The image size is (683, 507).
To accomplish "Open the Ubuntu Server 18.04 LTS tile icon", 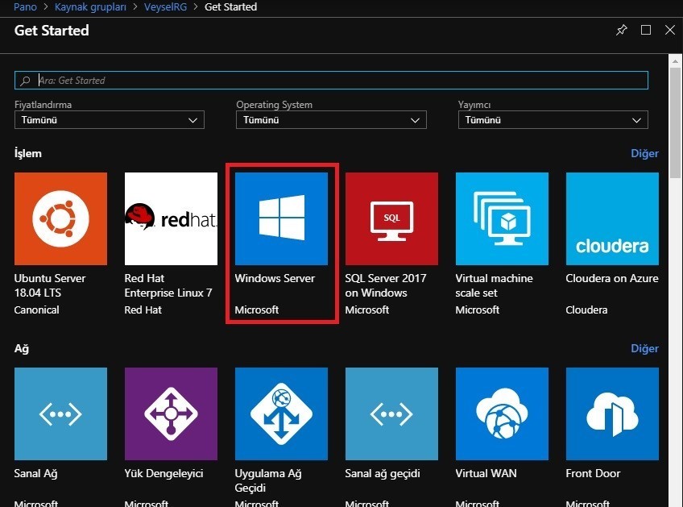I will coord(60,218).
